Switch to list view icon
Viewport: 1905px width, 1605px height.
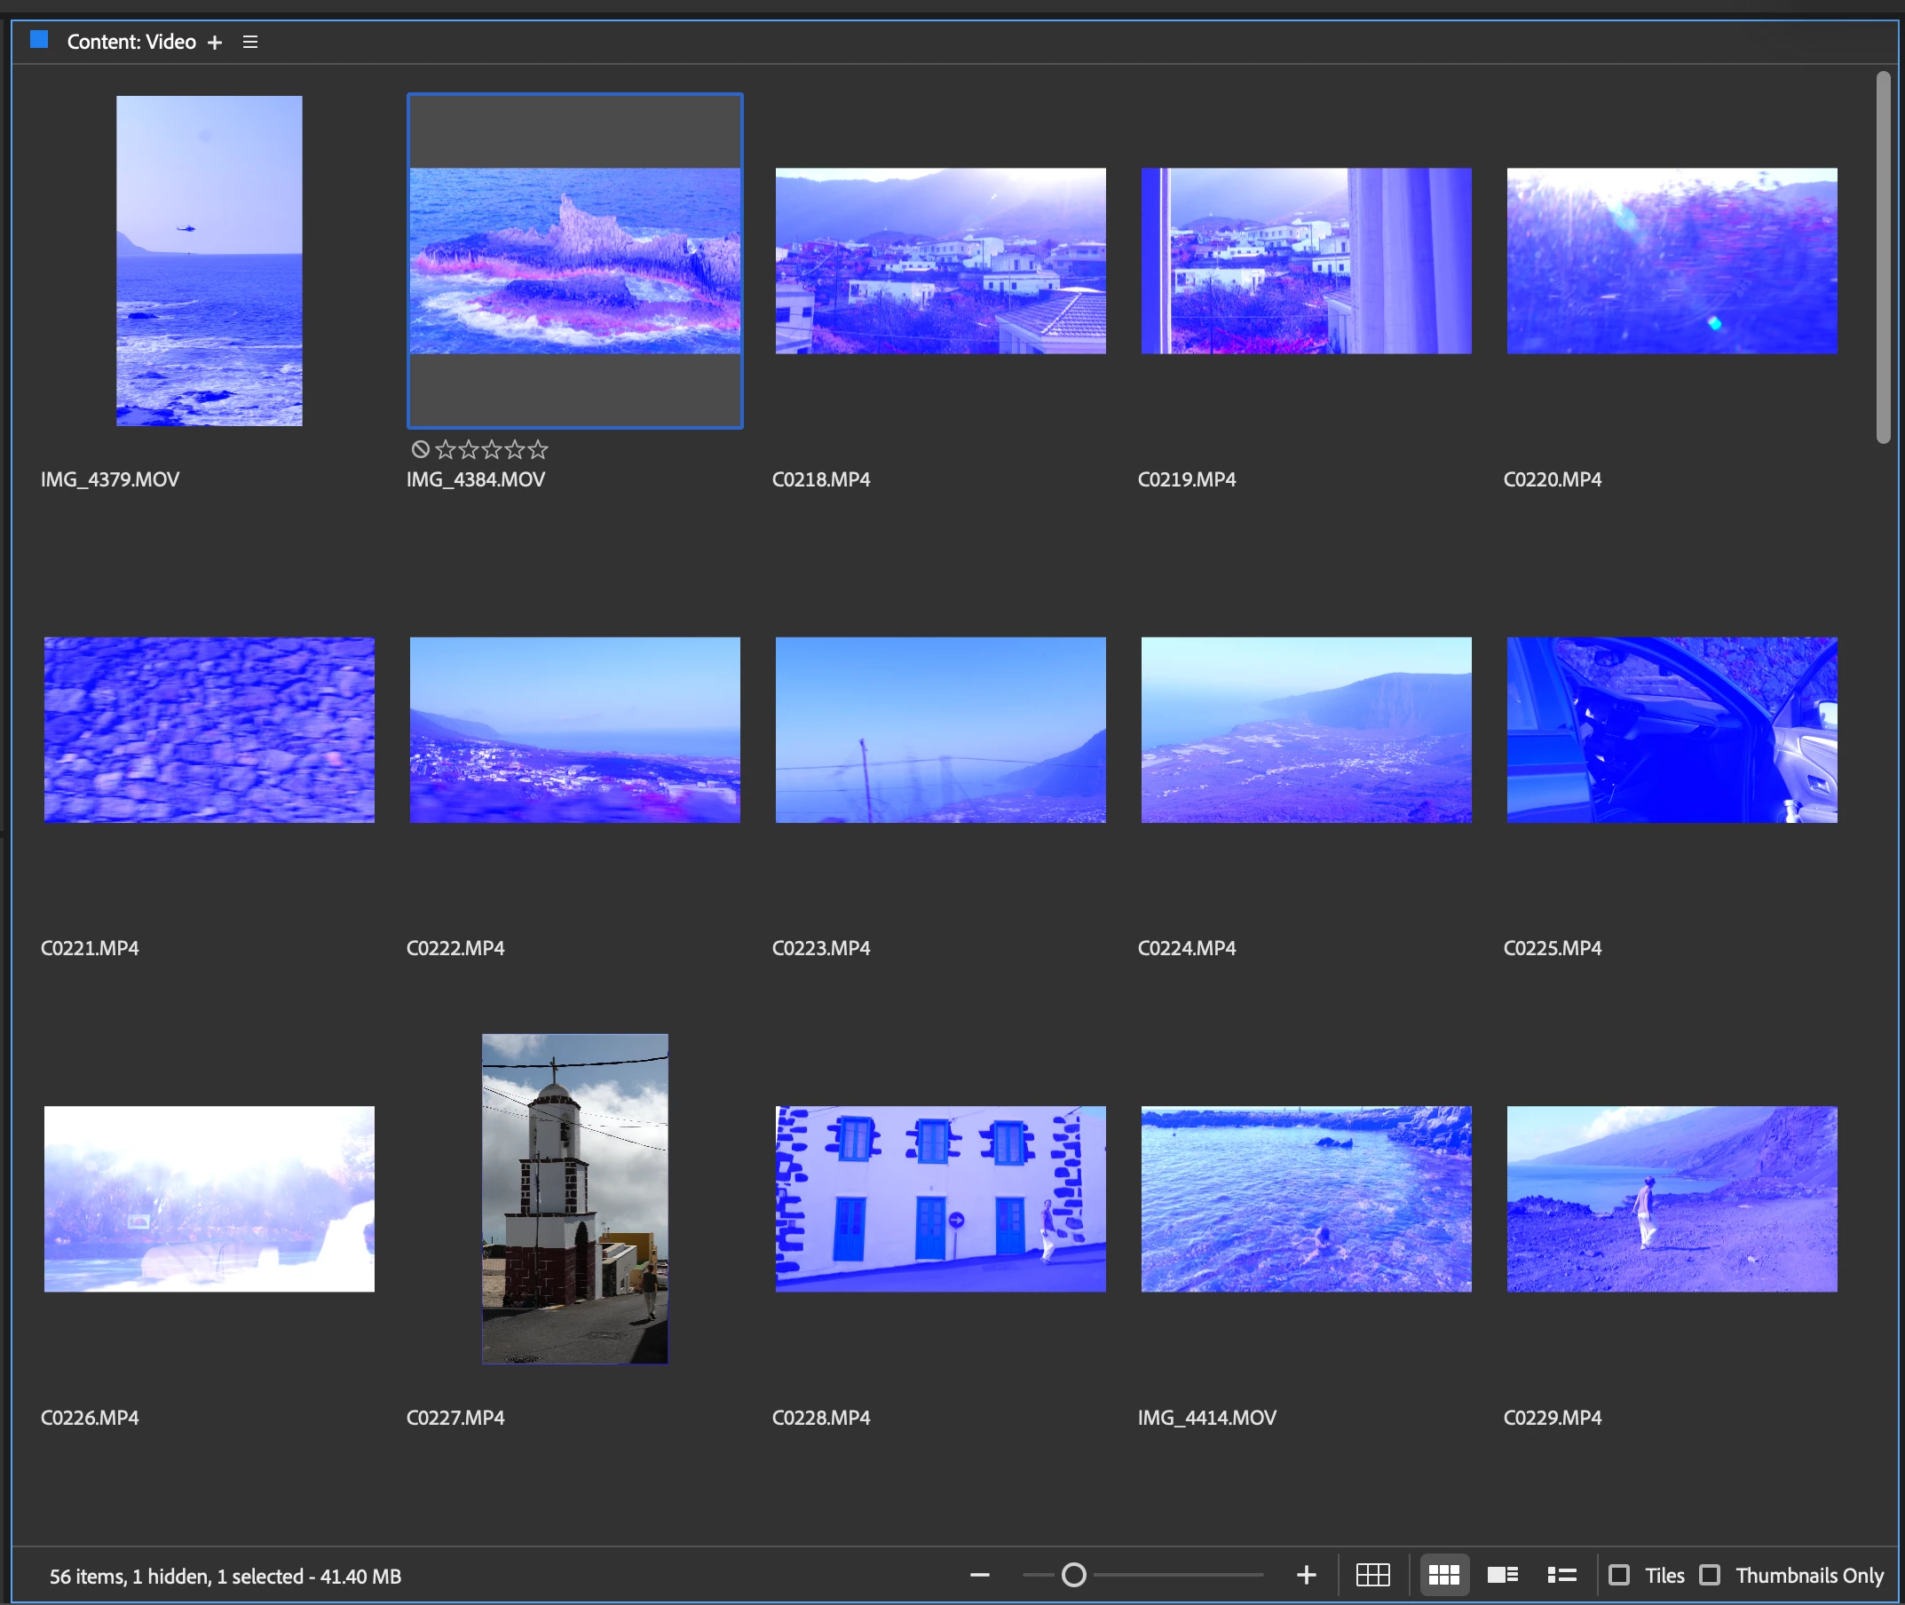coord(1561,1575)
